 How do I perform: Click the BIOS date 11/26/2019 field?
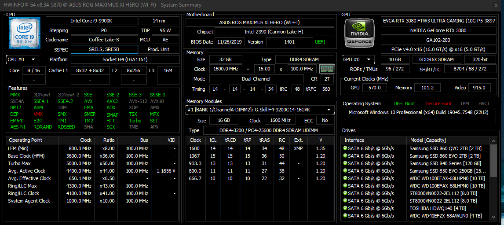230,42
